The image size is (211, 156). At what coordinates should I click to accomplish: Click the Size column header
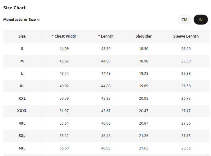22,36
